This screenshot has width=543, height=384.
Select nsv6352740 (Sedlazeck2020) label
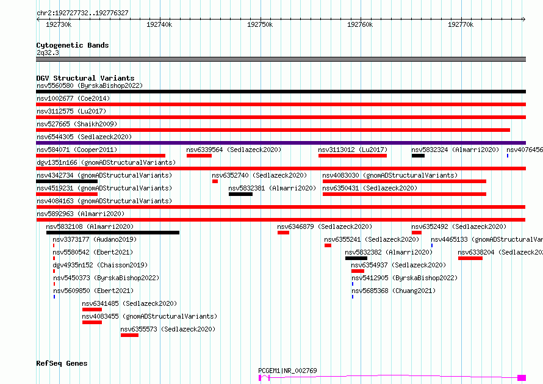click(259, 175)
